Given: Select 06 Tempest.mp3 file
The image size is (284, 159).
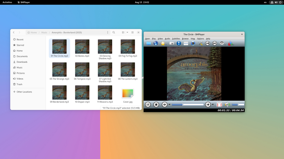Looking at the screenshot, I should pos(82,71).
